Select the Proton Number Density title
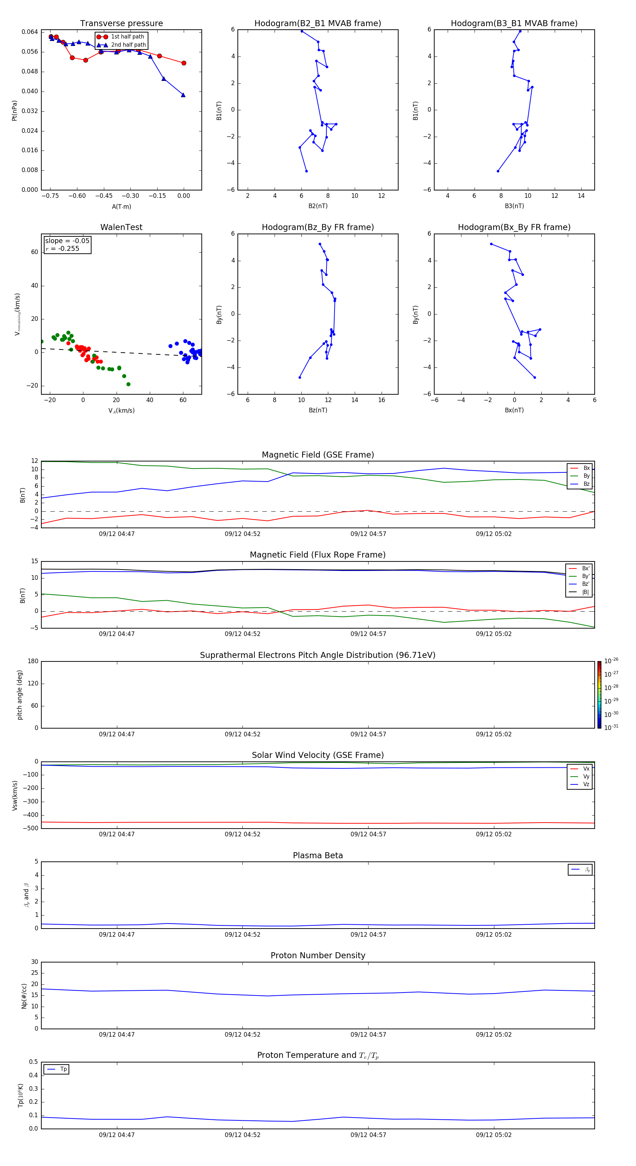This screenshot has width=636, height=1166. 317,955
